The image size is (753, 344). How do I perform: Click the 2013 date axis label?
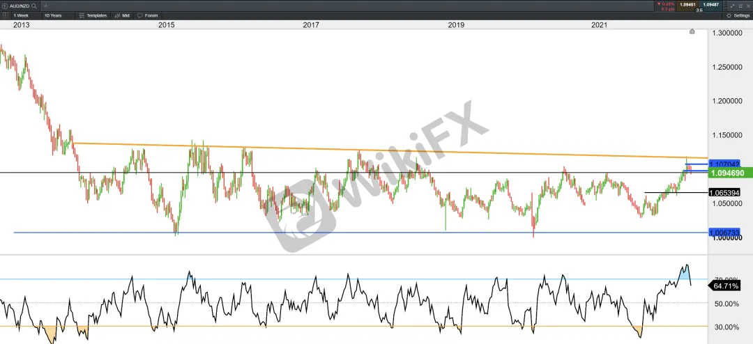pos(21,25)
